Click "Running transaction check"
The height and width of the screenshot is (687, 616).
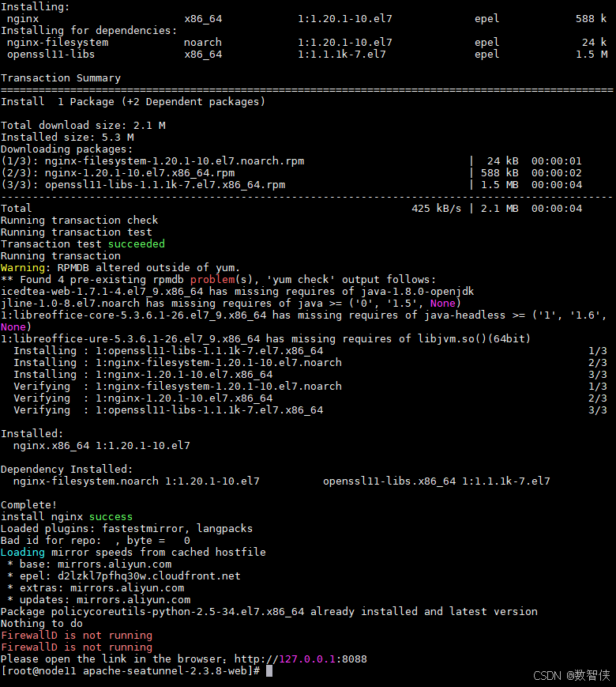(79, 220)
